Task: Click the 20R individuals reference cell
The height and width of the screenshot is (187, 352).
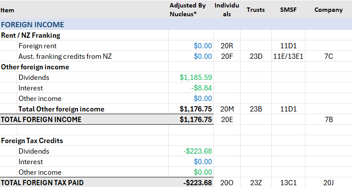Action: pos(226,46)
